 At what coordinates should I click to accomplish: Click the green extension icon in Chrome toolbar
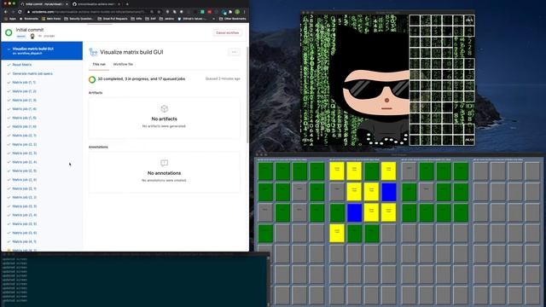pyautogui.click(x=202, y=12)
